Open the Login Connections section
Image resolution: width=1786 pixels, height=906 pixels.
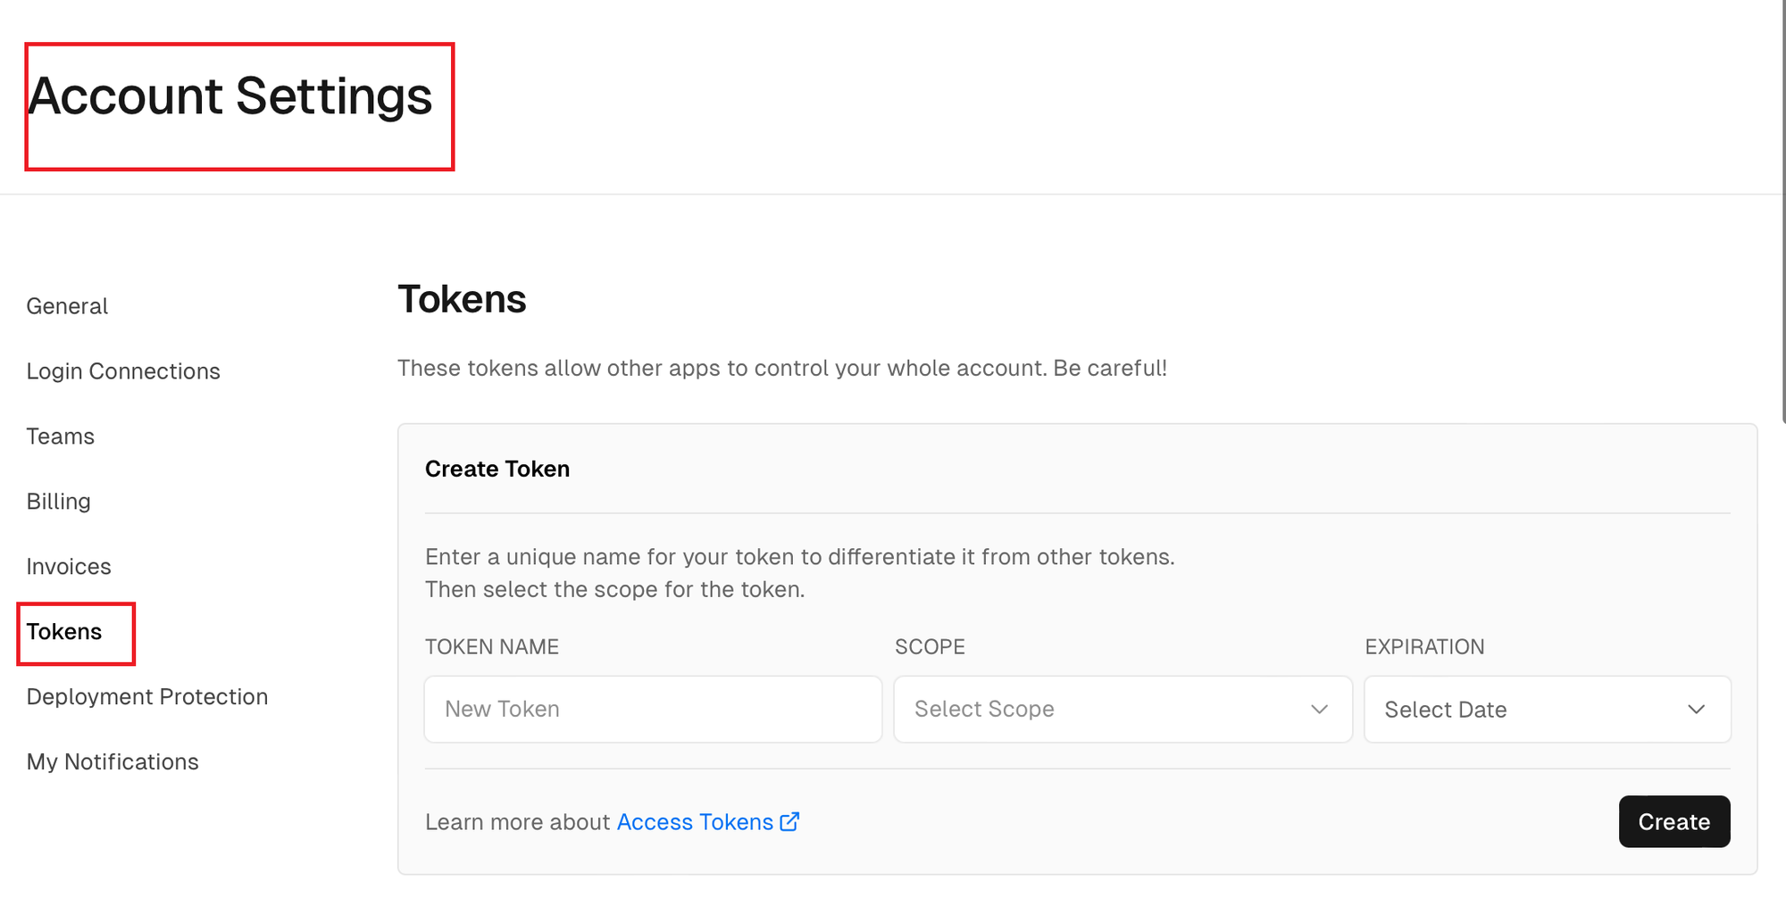coord(123,370)
